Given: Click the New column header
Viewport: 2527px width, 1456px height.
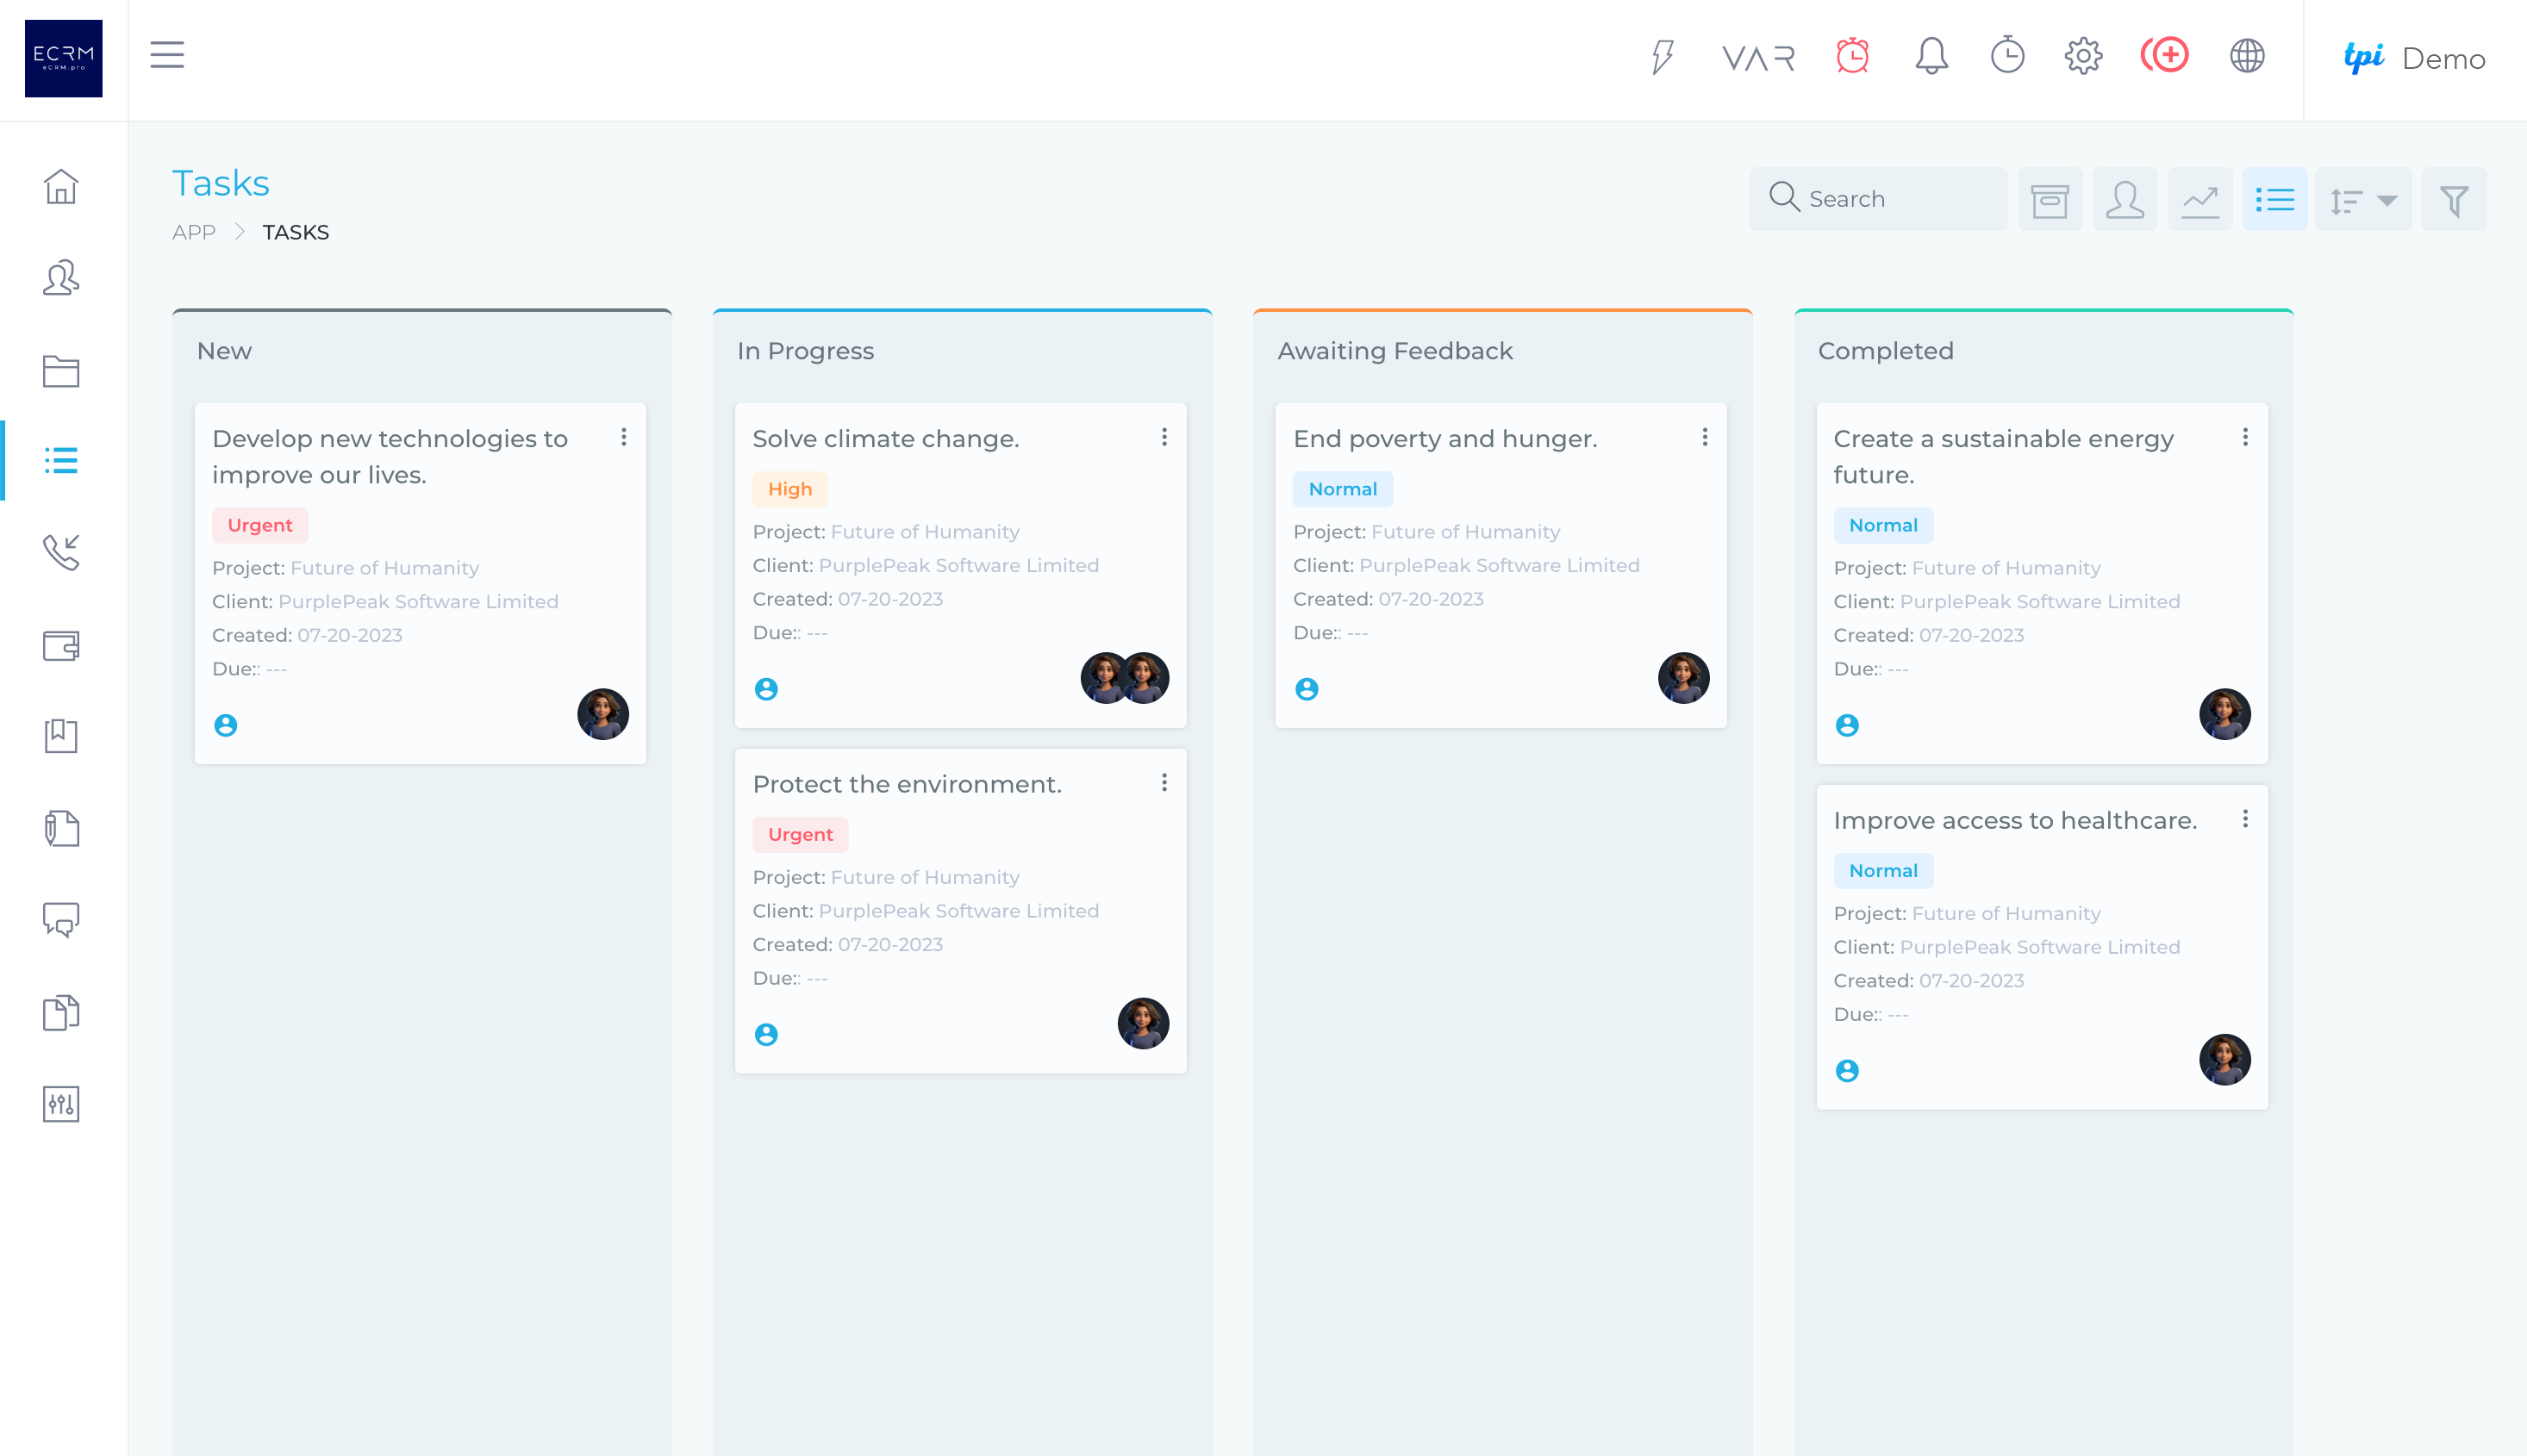Looking at the screenshot, I should coord(224,351).
